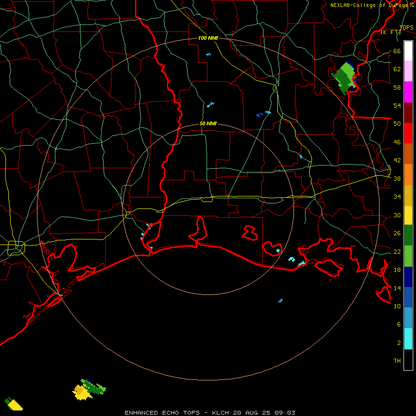This screenshot has width=416, height=416.
Task: Click the legend value 42
Action: [397, 160]
